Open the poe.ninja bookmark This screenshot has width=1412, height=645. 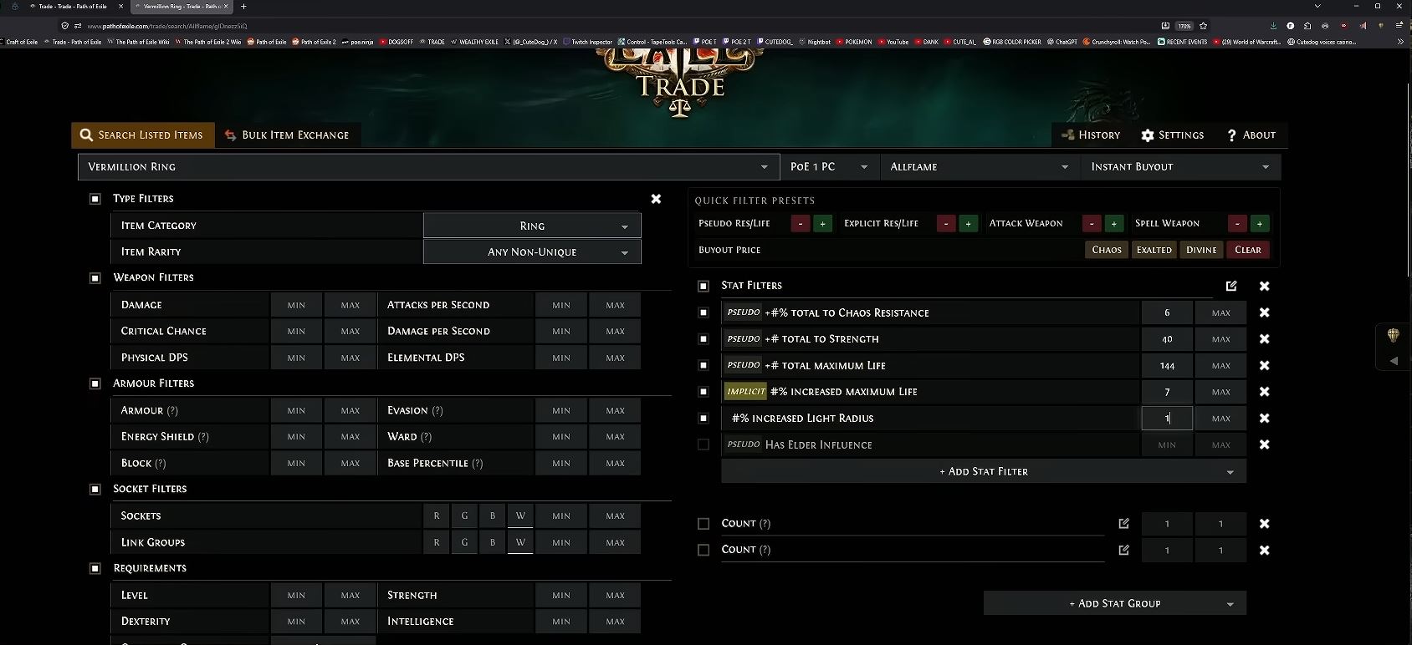[358, 42]
